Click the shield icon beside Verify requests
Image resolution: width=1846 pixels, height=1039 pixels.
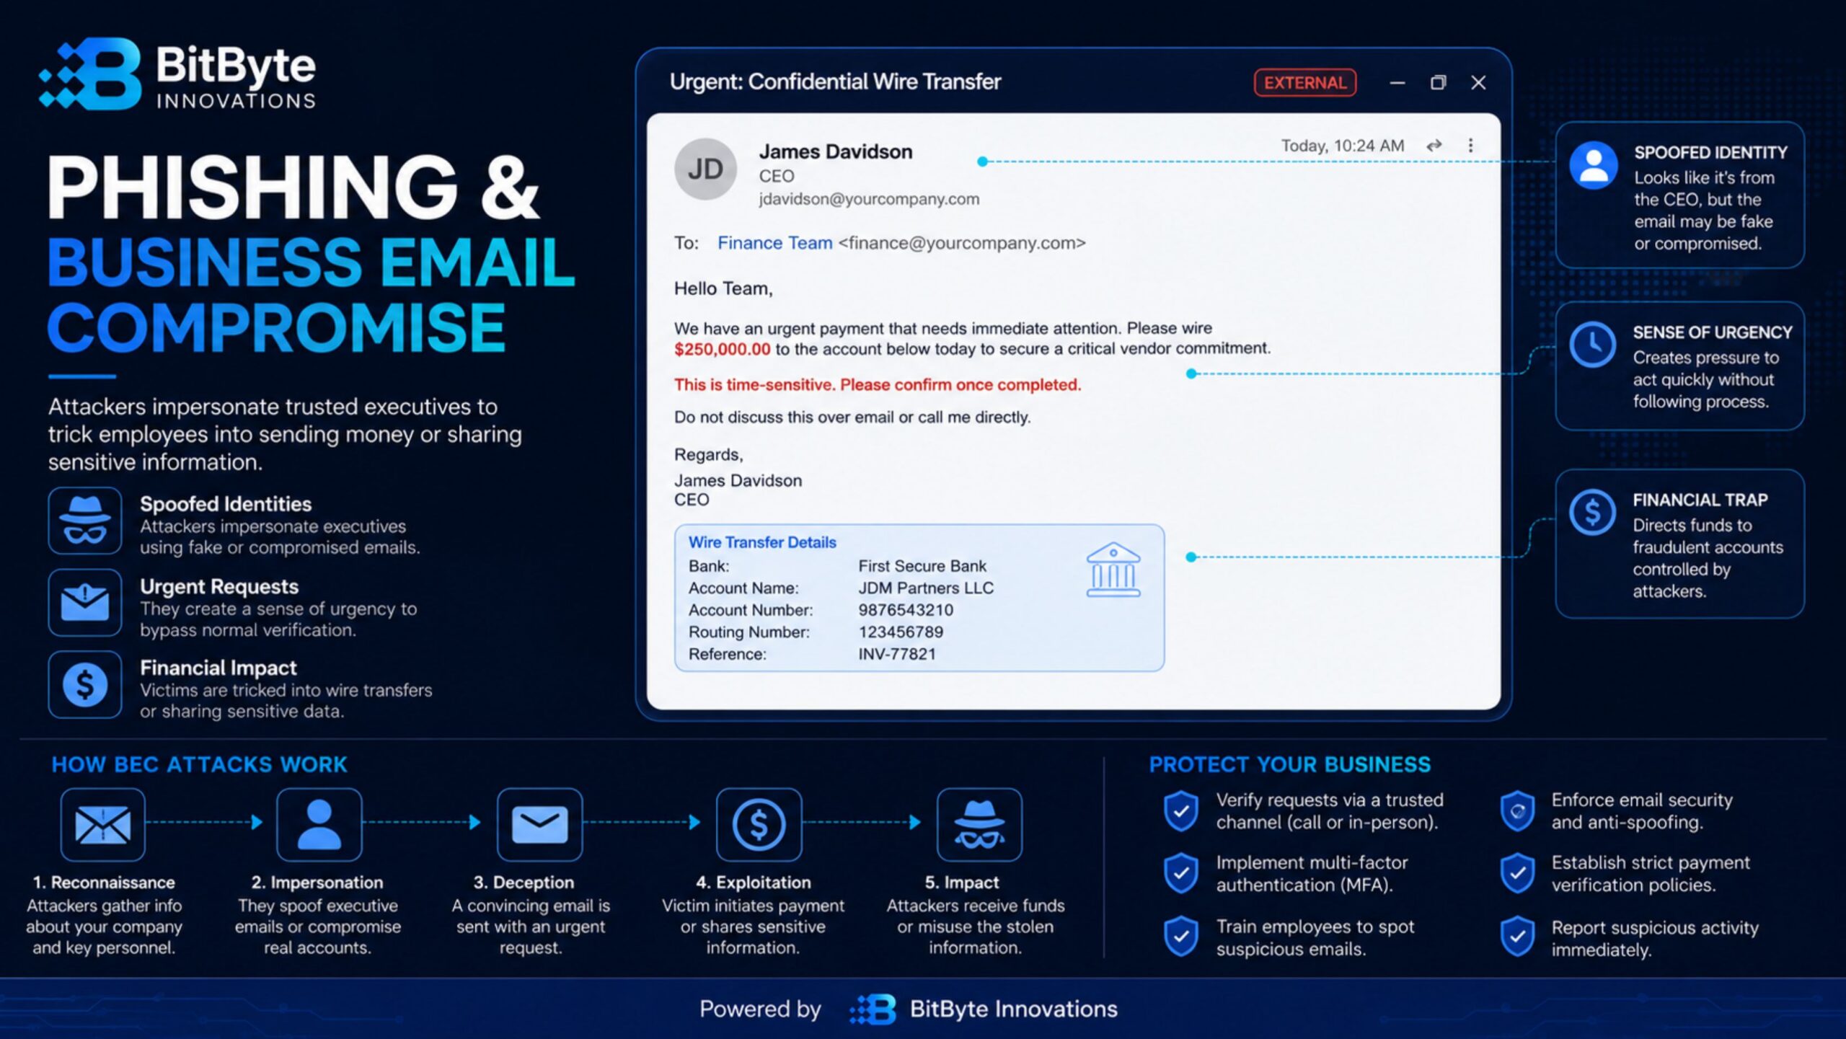click(x=1181, y=810)
